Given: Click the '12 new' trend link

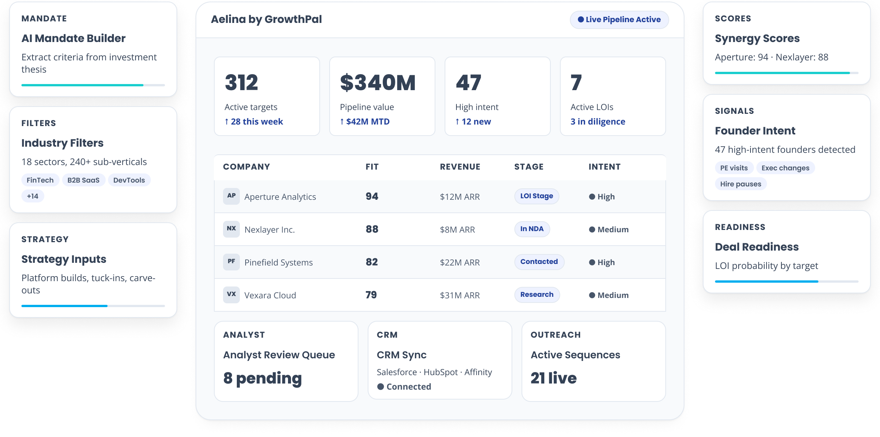Looking at the screenshot, I should tap(473, 121).
